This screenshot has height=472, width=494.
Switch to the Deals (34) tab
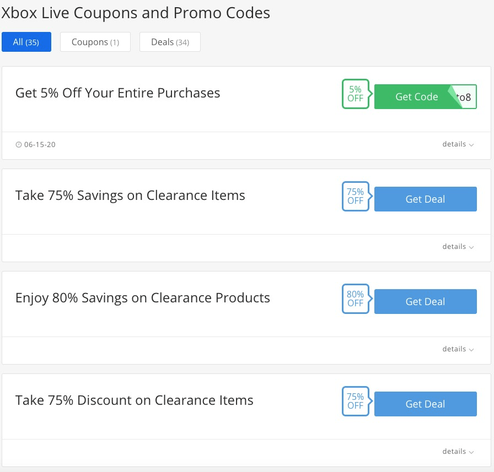(170, 42)
